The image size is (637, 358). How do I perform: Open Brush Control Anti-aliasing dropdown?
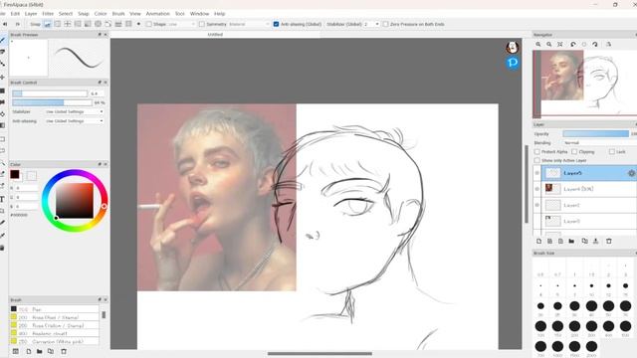point(74,121)
